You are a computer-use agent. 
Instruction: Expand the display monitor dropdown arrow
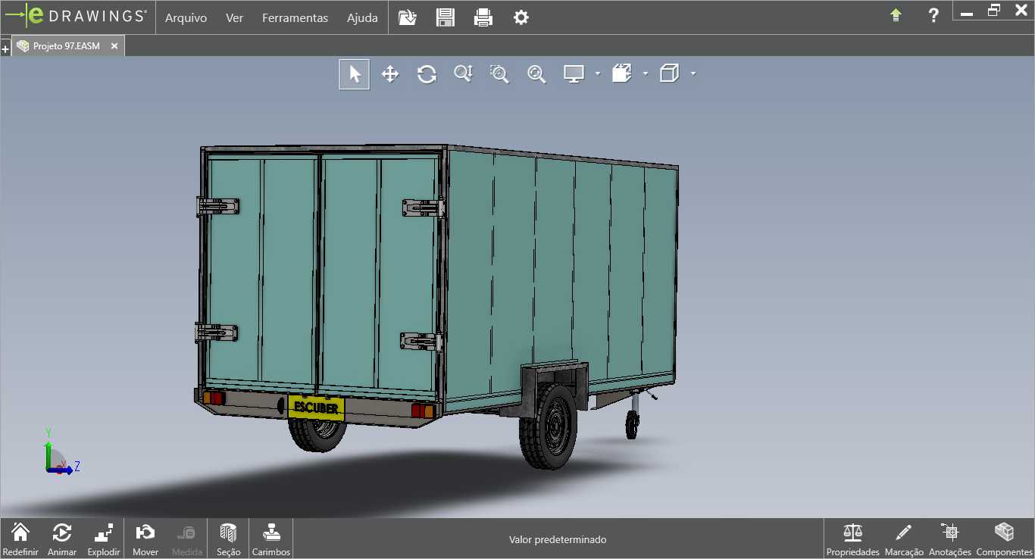[598, 73]
